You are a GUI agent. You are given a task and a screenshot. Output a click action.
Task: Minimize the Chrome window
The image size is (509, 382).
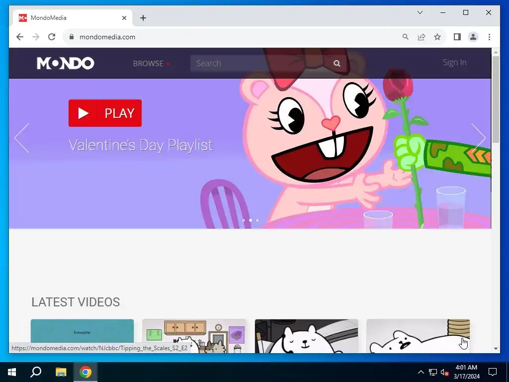tap(443, 12)
